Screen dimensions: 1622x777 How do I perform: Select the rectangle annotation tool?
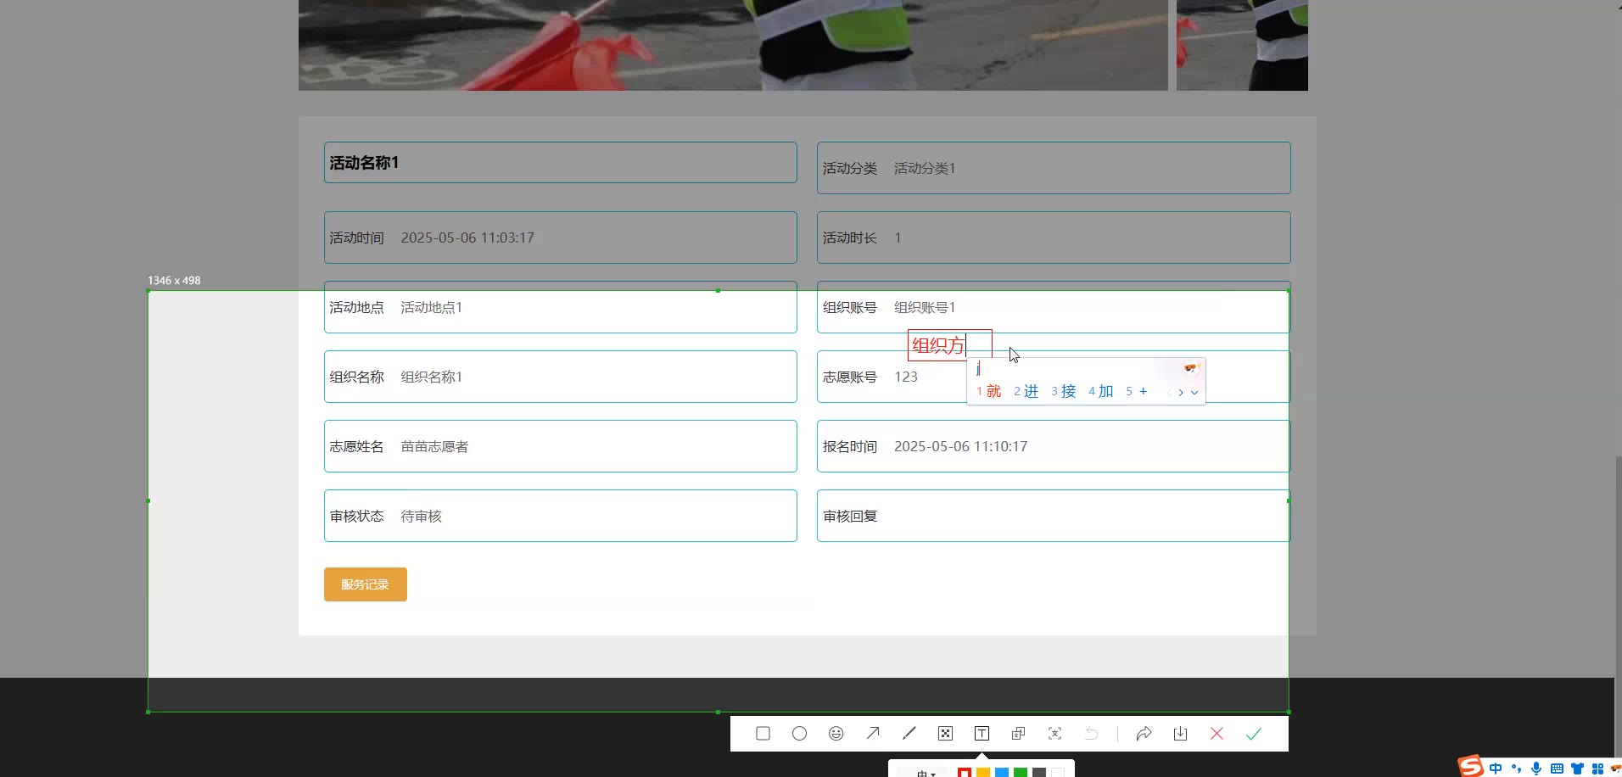[763, 734]
